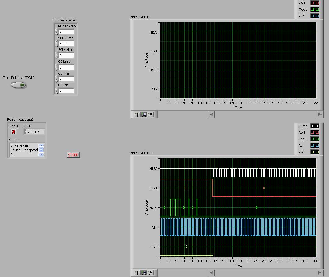Click the MISO axis label in SPI waveform 2
Image resolution: width=329 pixels, height=277 pixels.
(x=153, y=169)
